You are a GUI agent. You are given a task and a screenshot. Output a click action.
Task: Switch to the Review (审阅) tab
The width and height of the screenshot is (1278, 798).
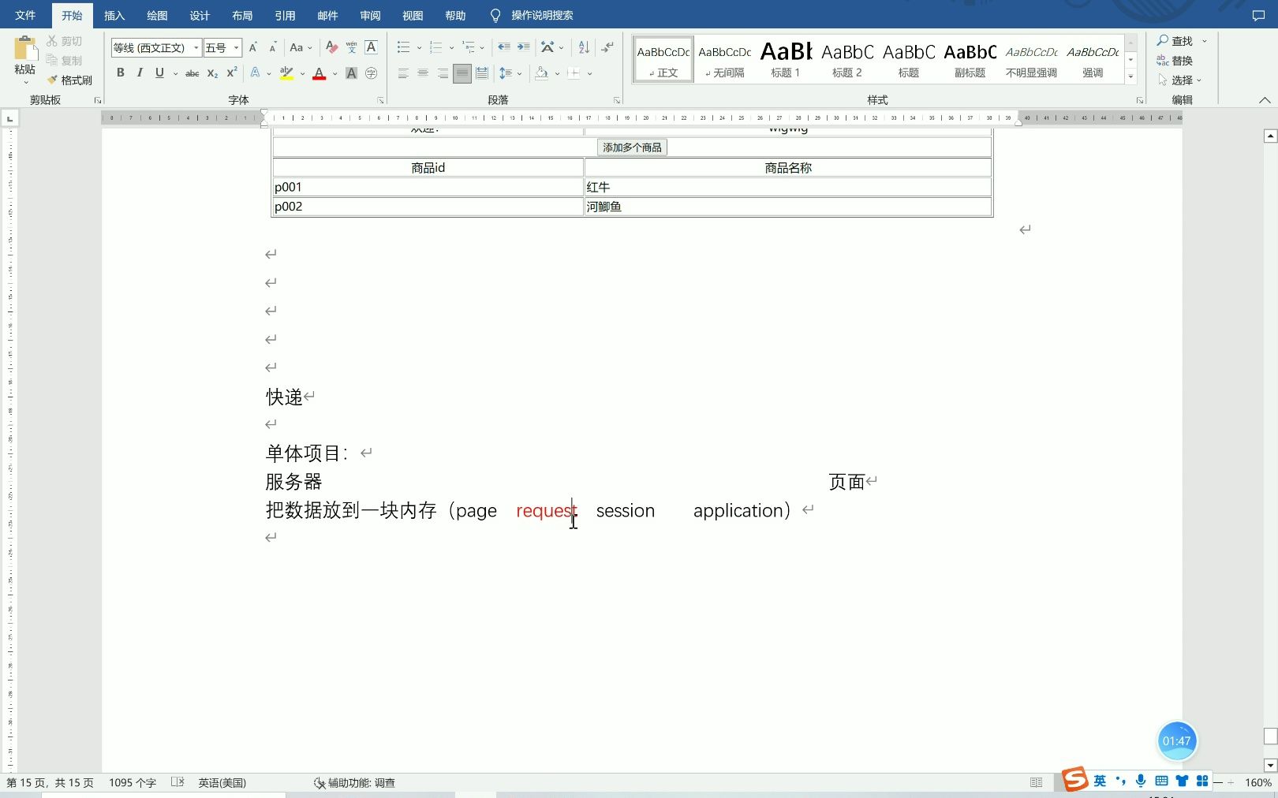(x=370, y=15)
